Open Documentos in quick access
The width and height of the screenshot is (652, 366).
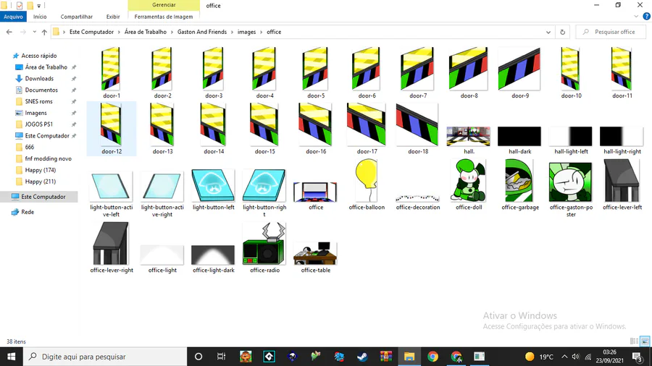(x=41, y=90)
